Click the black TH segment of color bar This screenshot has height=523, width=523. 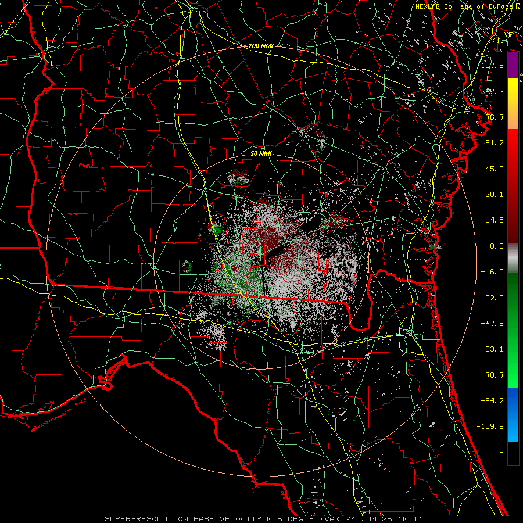tap(513, 453)
